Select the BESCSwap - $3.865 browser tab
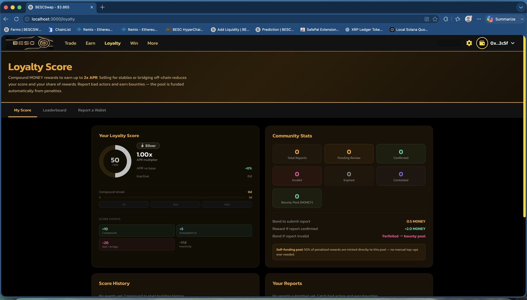The image size is (527, 300). [x=61, y=7]
